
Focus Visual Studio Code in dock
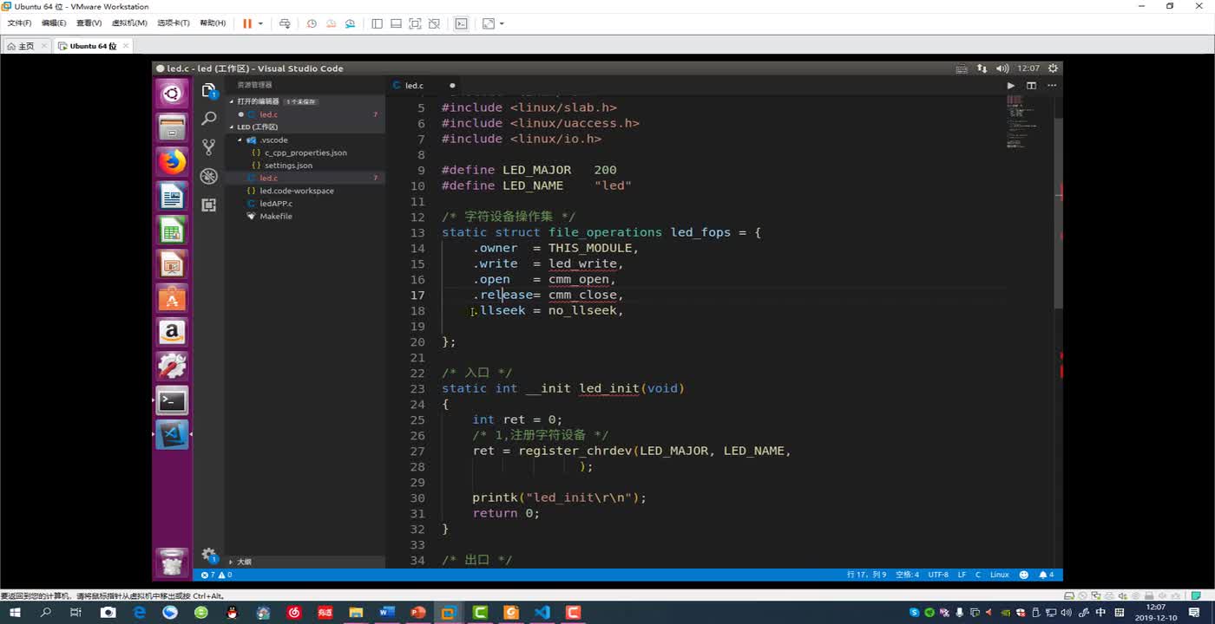172,434
